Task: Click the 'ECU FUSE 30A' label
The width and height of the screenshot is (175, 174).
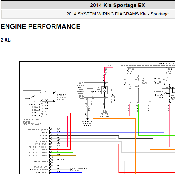Action: [x=170, y=71]
